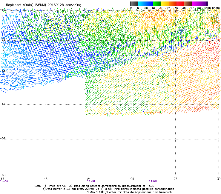Click the purple '11:59' time stamp
This screenshot has width=221, height=194.
pos(153,181)
